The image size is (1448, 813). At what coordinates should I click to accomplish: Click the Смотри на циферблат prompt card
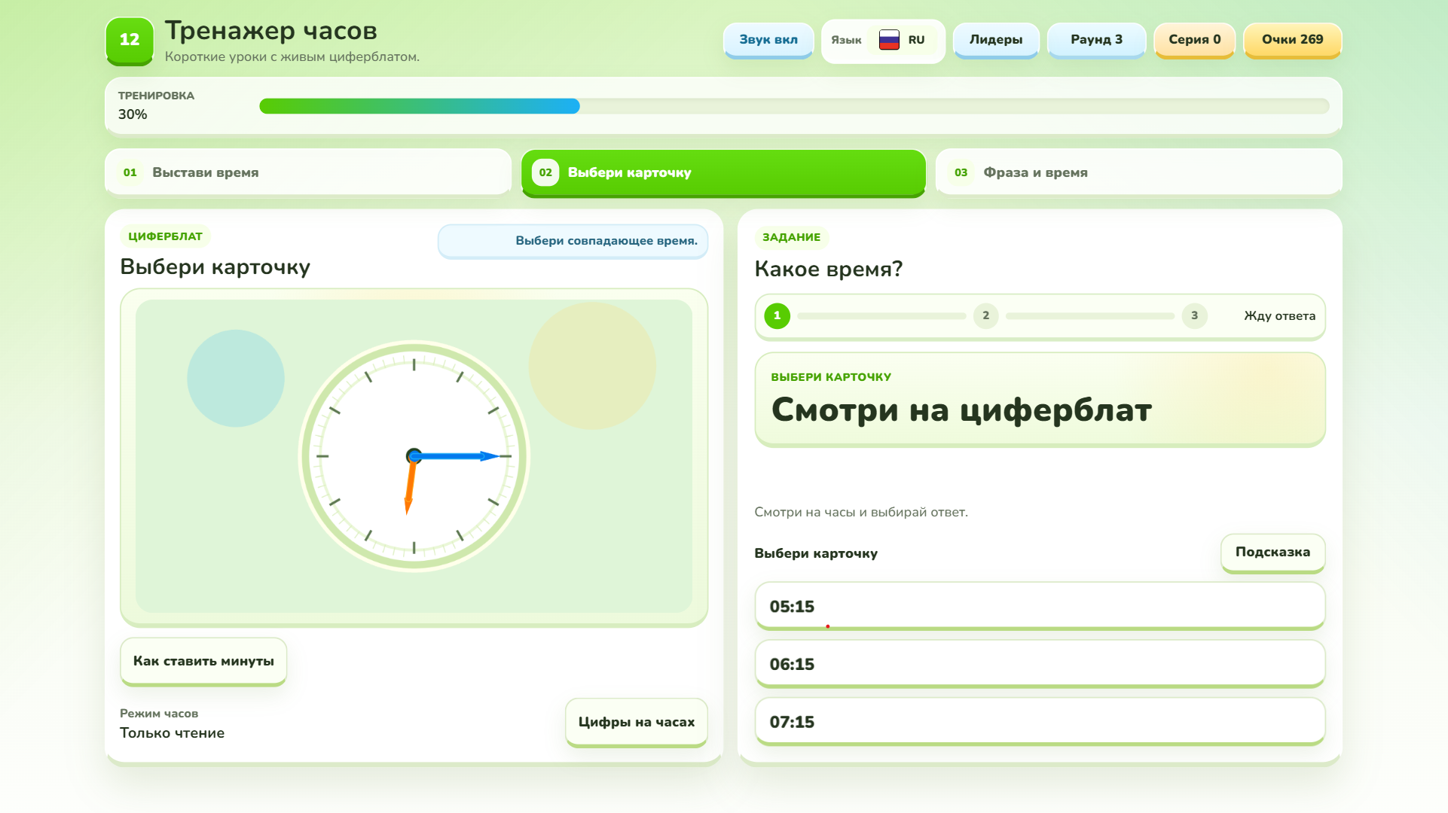tap(1040, 400)
